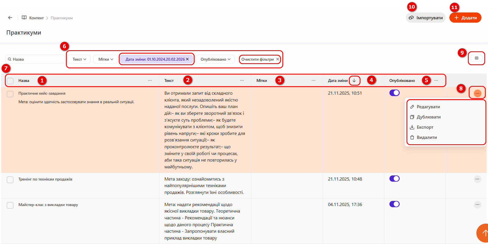Open options dots in Мітки column header
Viewport: 488px width, 244px height.
[x=313, y=80]
